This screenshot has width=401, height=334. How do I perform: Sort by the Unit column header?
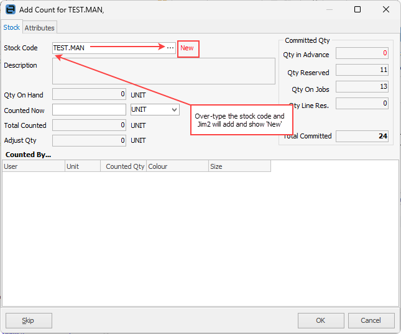click(x=83, y=166)
